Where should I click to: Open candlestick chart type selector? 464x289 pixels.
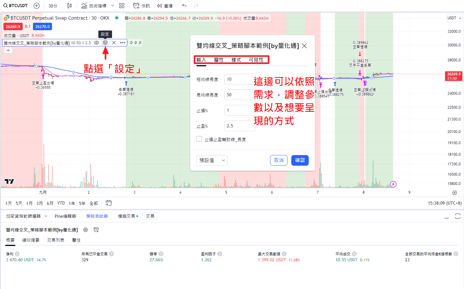(x=69, y=6)
